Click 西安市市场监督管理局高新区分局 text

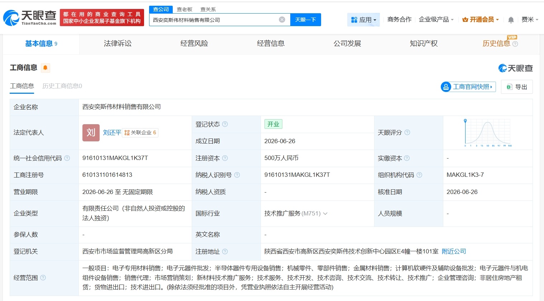click(128, 252)
